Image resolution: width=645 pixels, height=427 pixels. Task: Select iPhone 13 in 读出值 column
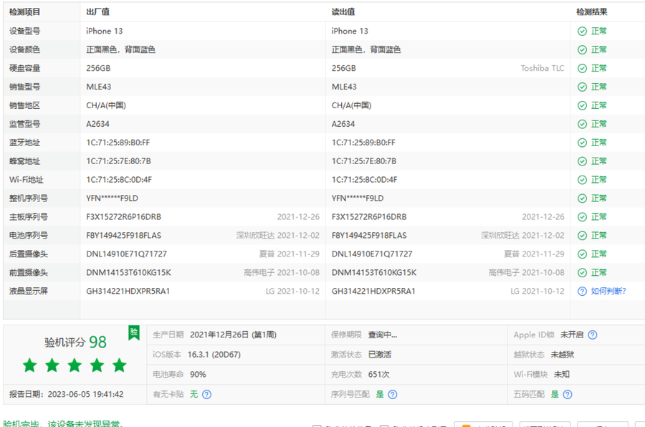coord(350,32)
